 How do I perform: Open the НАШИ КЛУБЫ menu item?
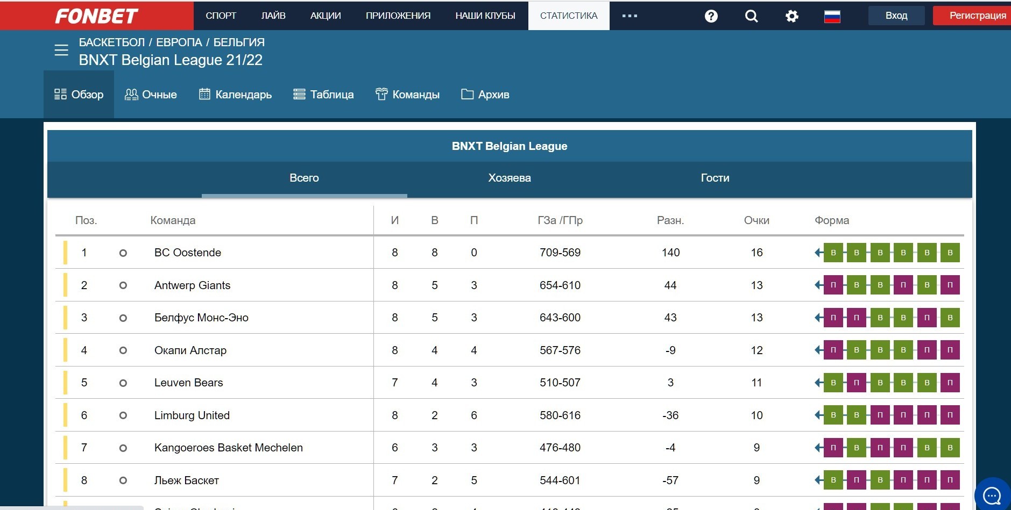[485, 16]
